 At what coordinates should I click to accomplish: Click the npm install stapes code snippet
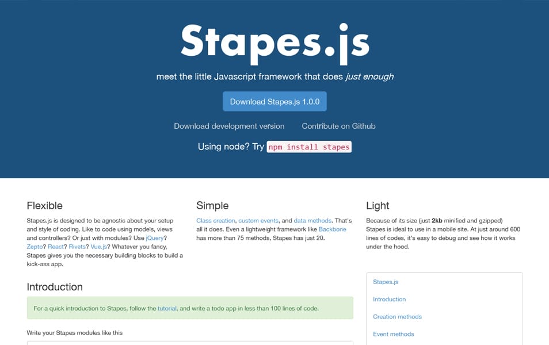(309, 147)
